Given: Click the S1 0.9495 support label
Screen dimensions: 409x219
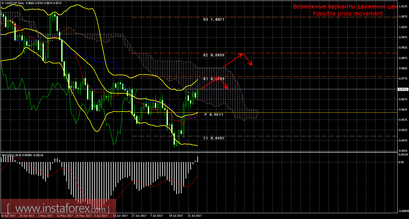Looking at the screenshot, I should coord(214,138).
